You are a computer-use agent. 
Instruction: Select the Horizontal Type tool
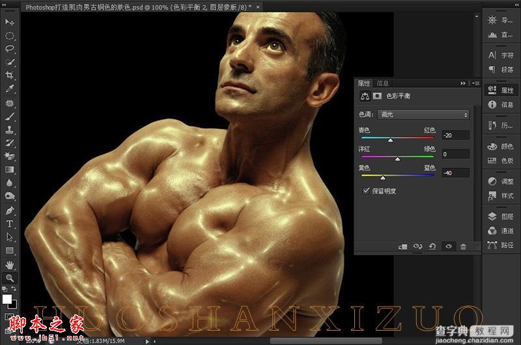click(9, 223)
